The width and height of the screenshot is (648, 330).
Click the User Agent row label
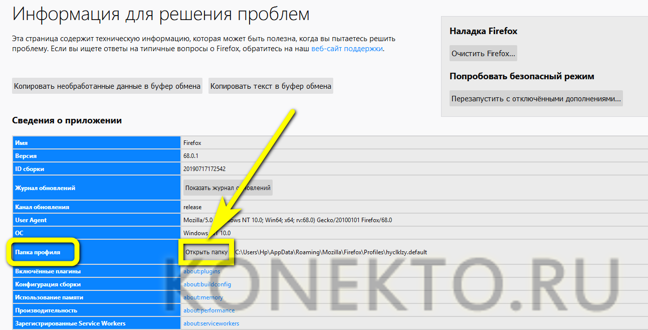pyautogui.click(x=31, y=220)
